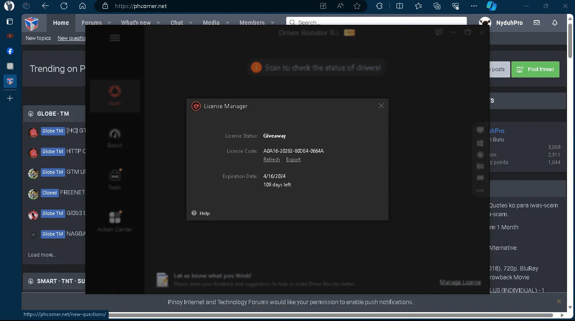This screenshot has height=321, width=575.
Task: Expand the Forums dropdown arrow
Action: pos(109,23)
